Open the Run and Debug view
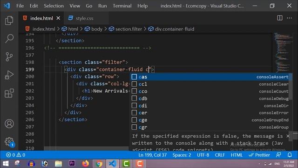The height and width of the screenshot is (168, 298). (9, 75)
